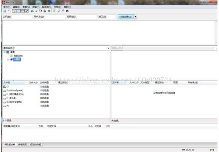Click remote list 所有者/组 column header
This screenshot has height=152, width=219.
(192, 82)
